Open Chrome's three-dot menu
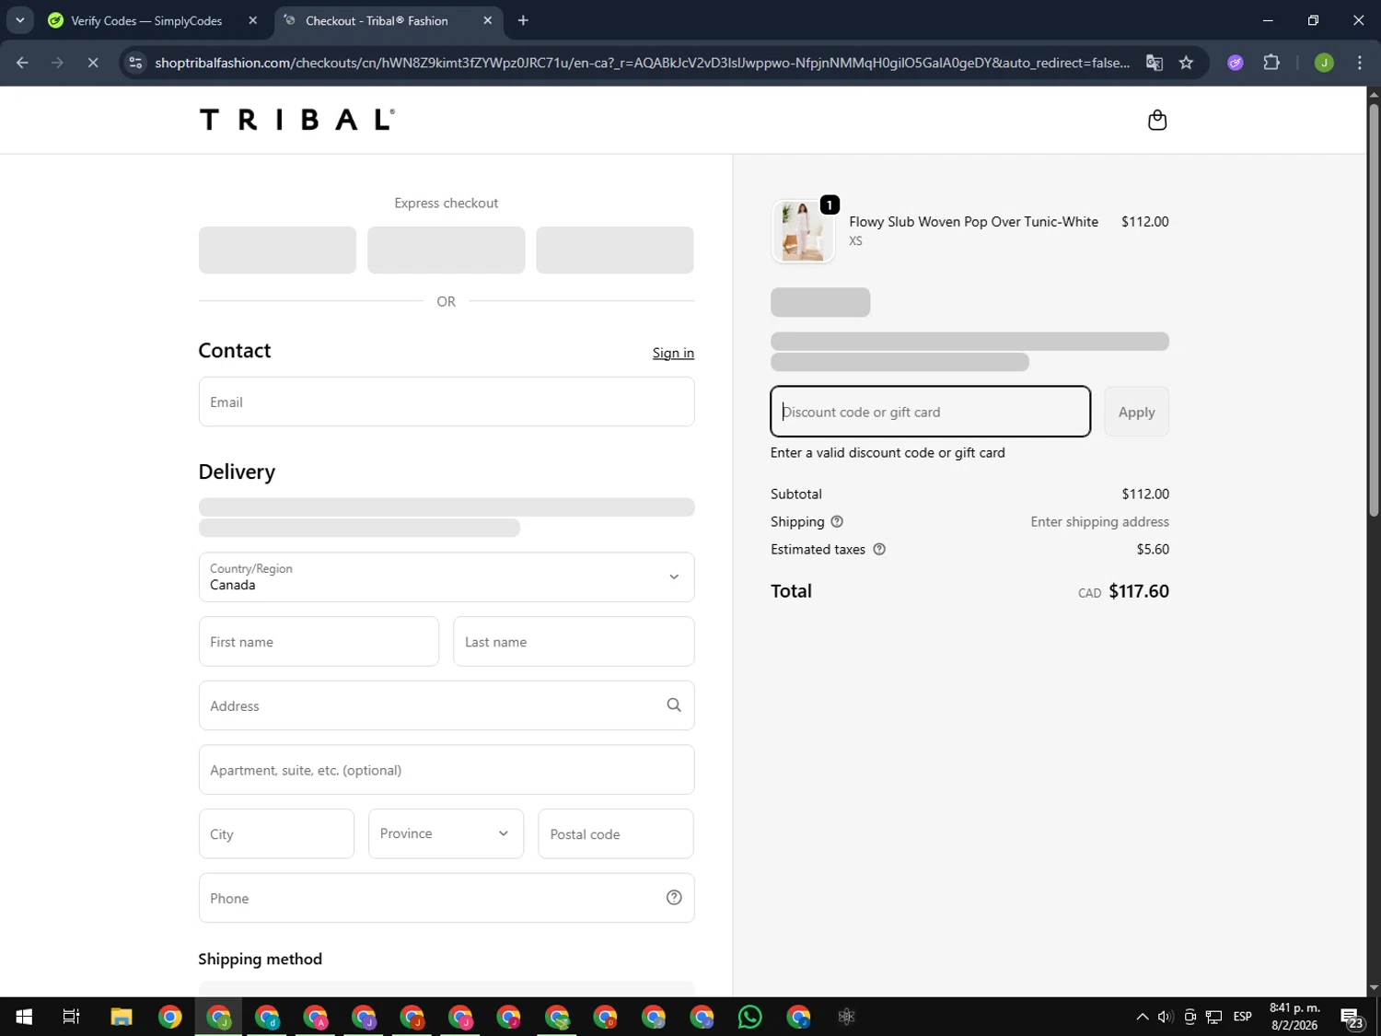This screenshot has width=1381, height=1036. coord(1360,63)
